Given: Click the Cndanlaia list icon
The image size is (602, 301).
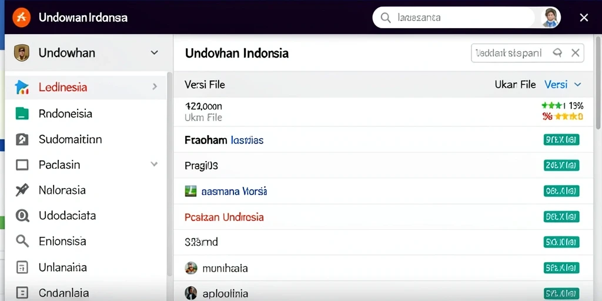Looking at the screenshot, I should tap(22, 293).
